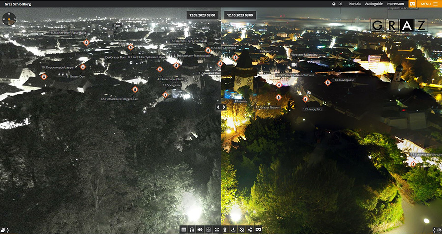Select the Oper label

coord(117,25)
